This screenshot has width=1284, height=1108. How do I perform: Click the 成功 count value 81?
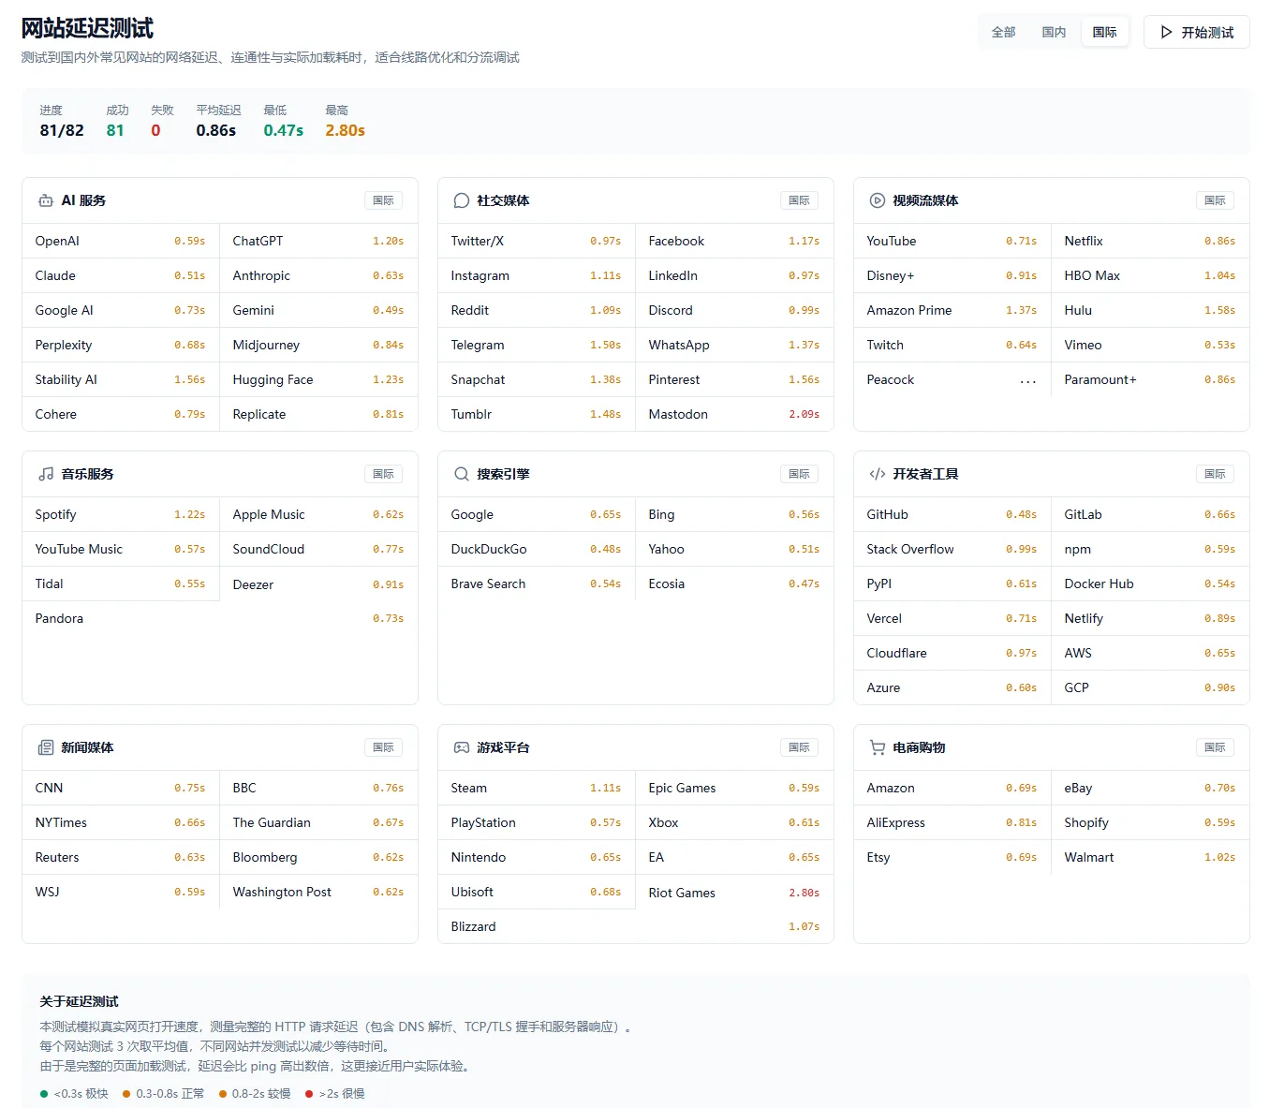click(115, 130)
